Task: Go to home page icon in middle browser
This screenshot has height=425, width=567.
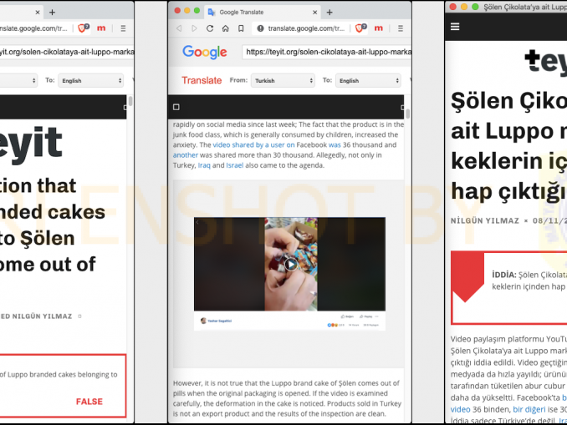Action: [225, 28]
